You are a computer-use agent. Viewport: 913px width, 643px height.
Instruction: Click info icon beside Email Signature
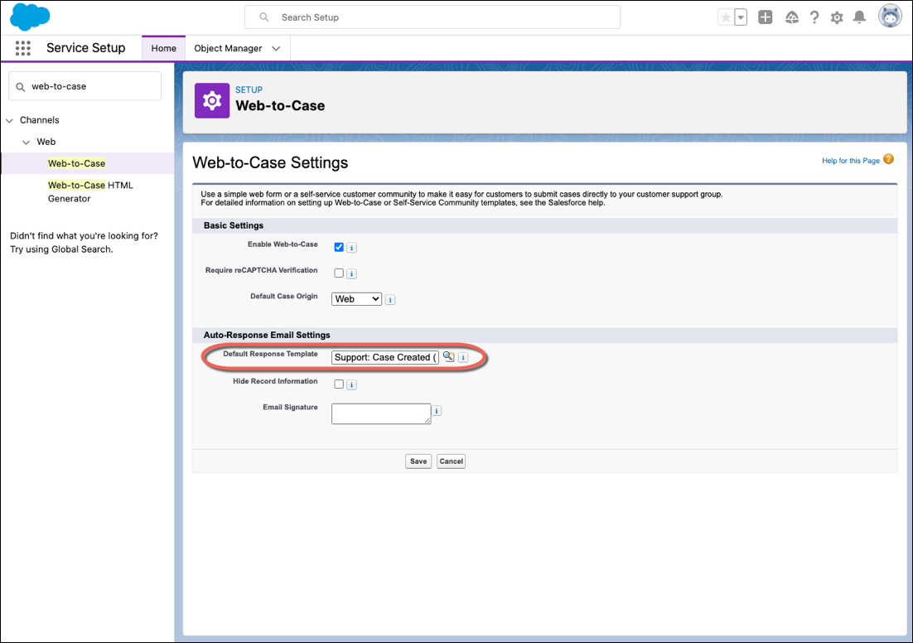pos(437,411)
